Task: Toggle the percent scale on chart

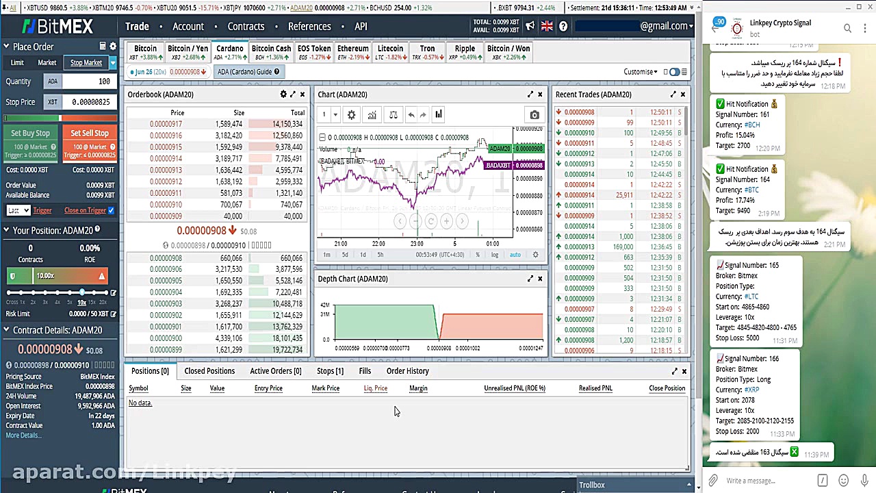Action: coord(478,255)
